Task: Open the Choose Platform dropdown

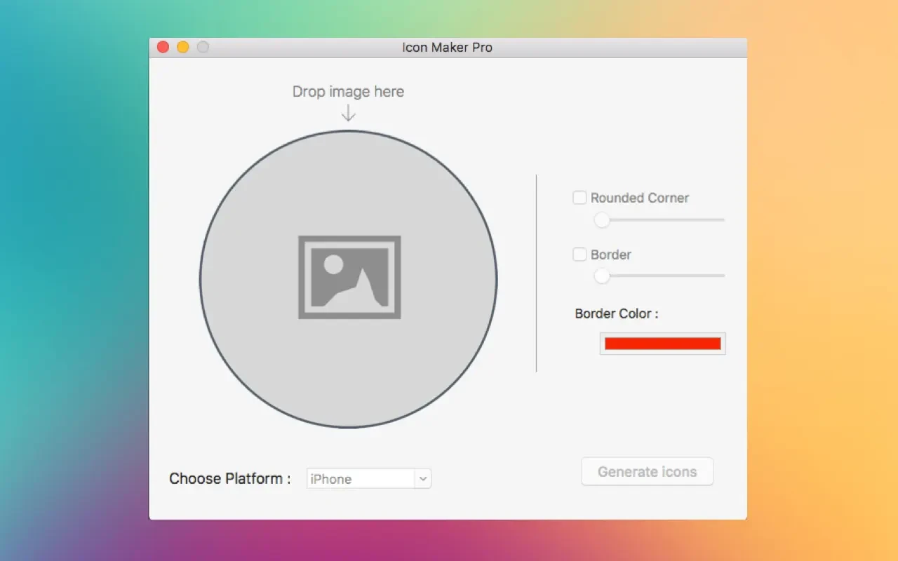Action: coord(368,478)
